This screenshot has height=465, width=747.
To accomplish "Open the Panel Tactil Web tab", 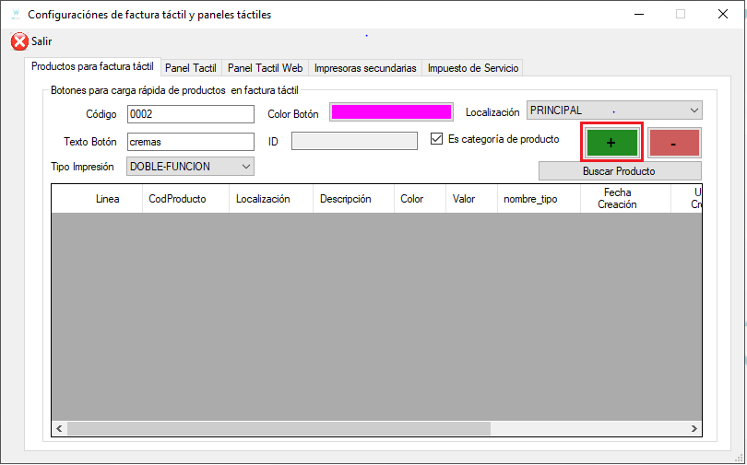I will 265,68.
